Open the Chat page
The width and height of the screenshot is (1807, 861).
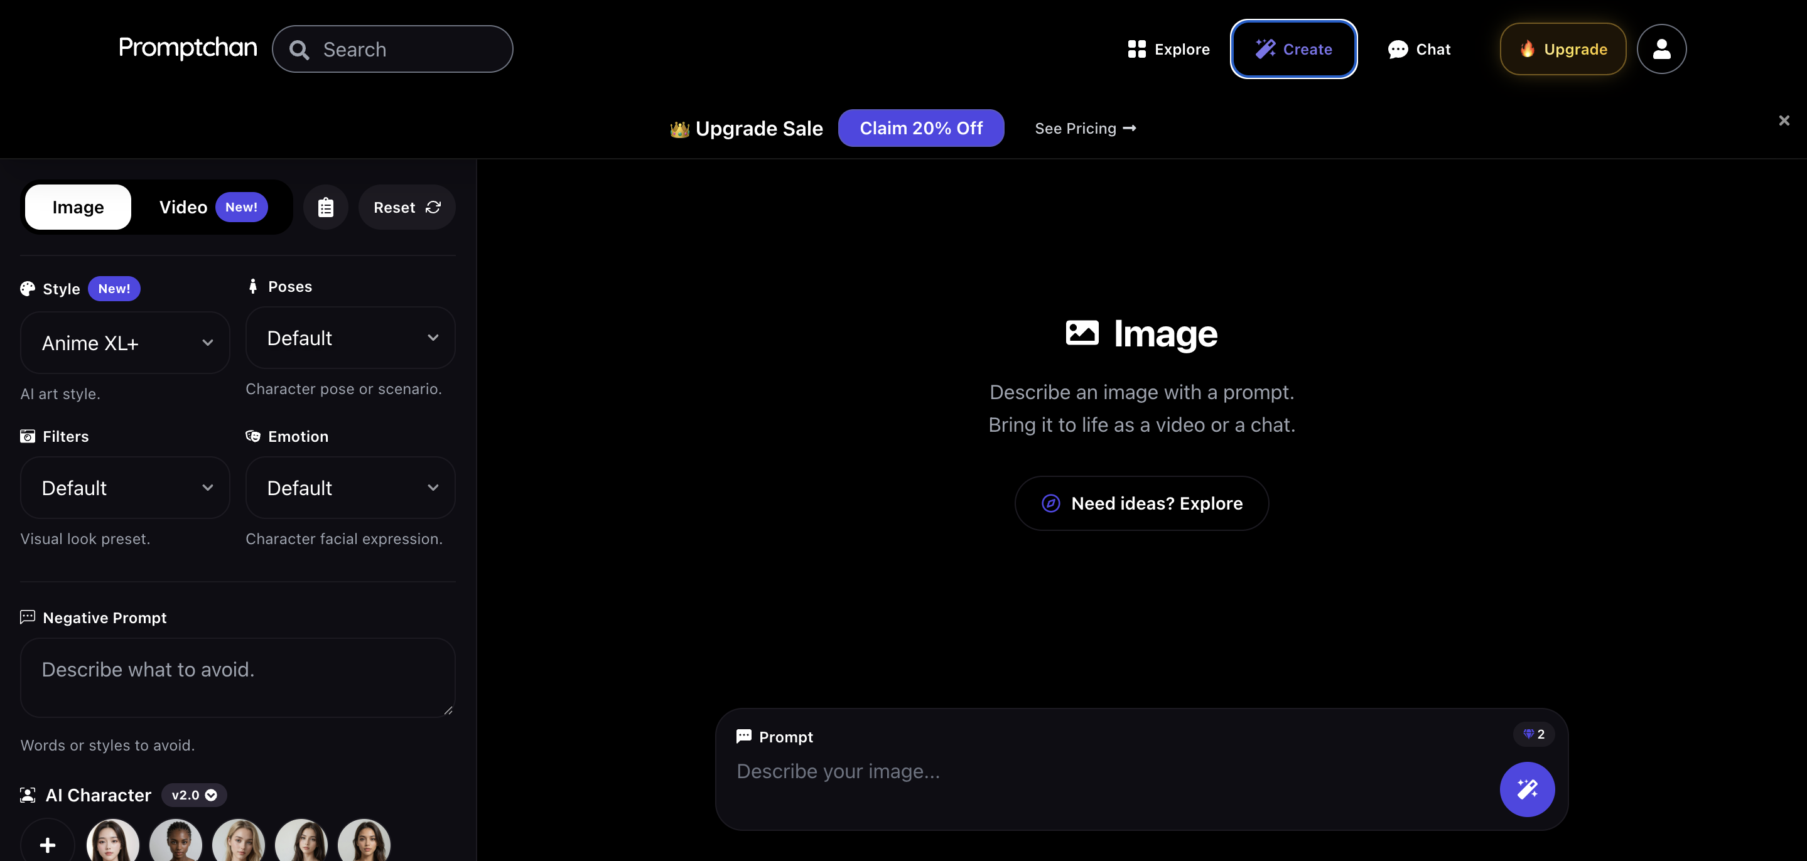pos(1418,49)
